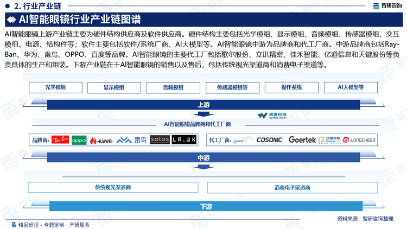
Task: Click the footer text 精品研报·专题定制·产研服务
Action: point(54,225)
